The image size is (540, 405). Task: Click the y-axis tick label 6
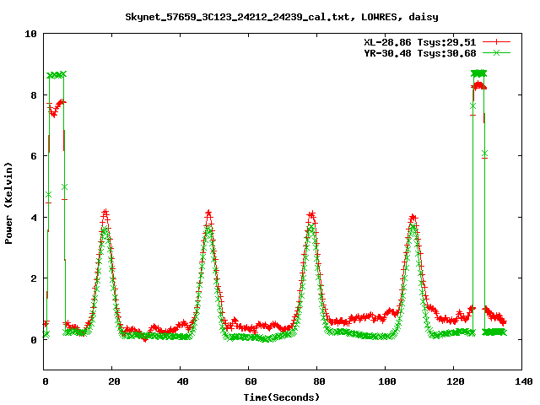[x=34, y=156]
